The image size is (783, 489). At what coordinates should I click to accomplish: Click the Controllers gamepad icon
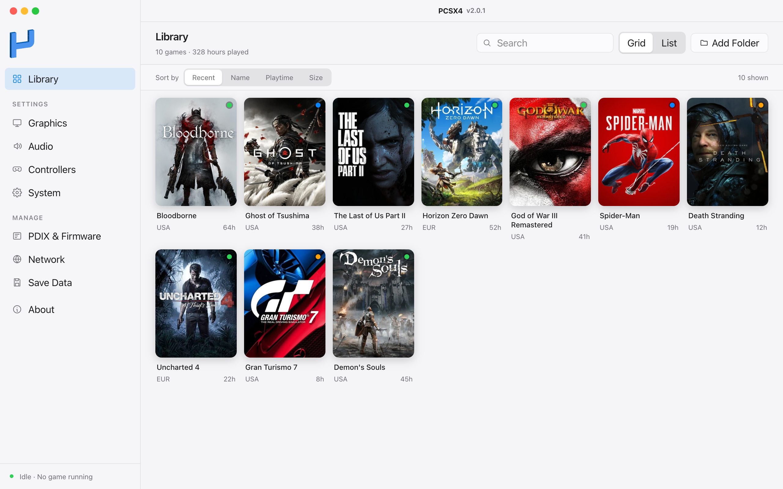[17, 169]
